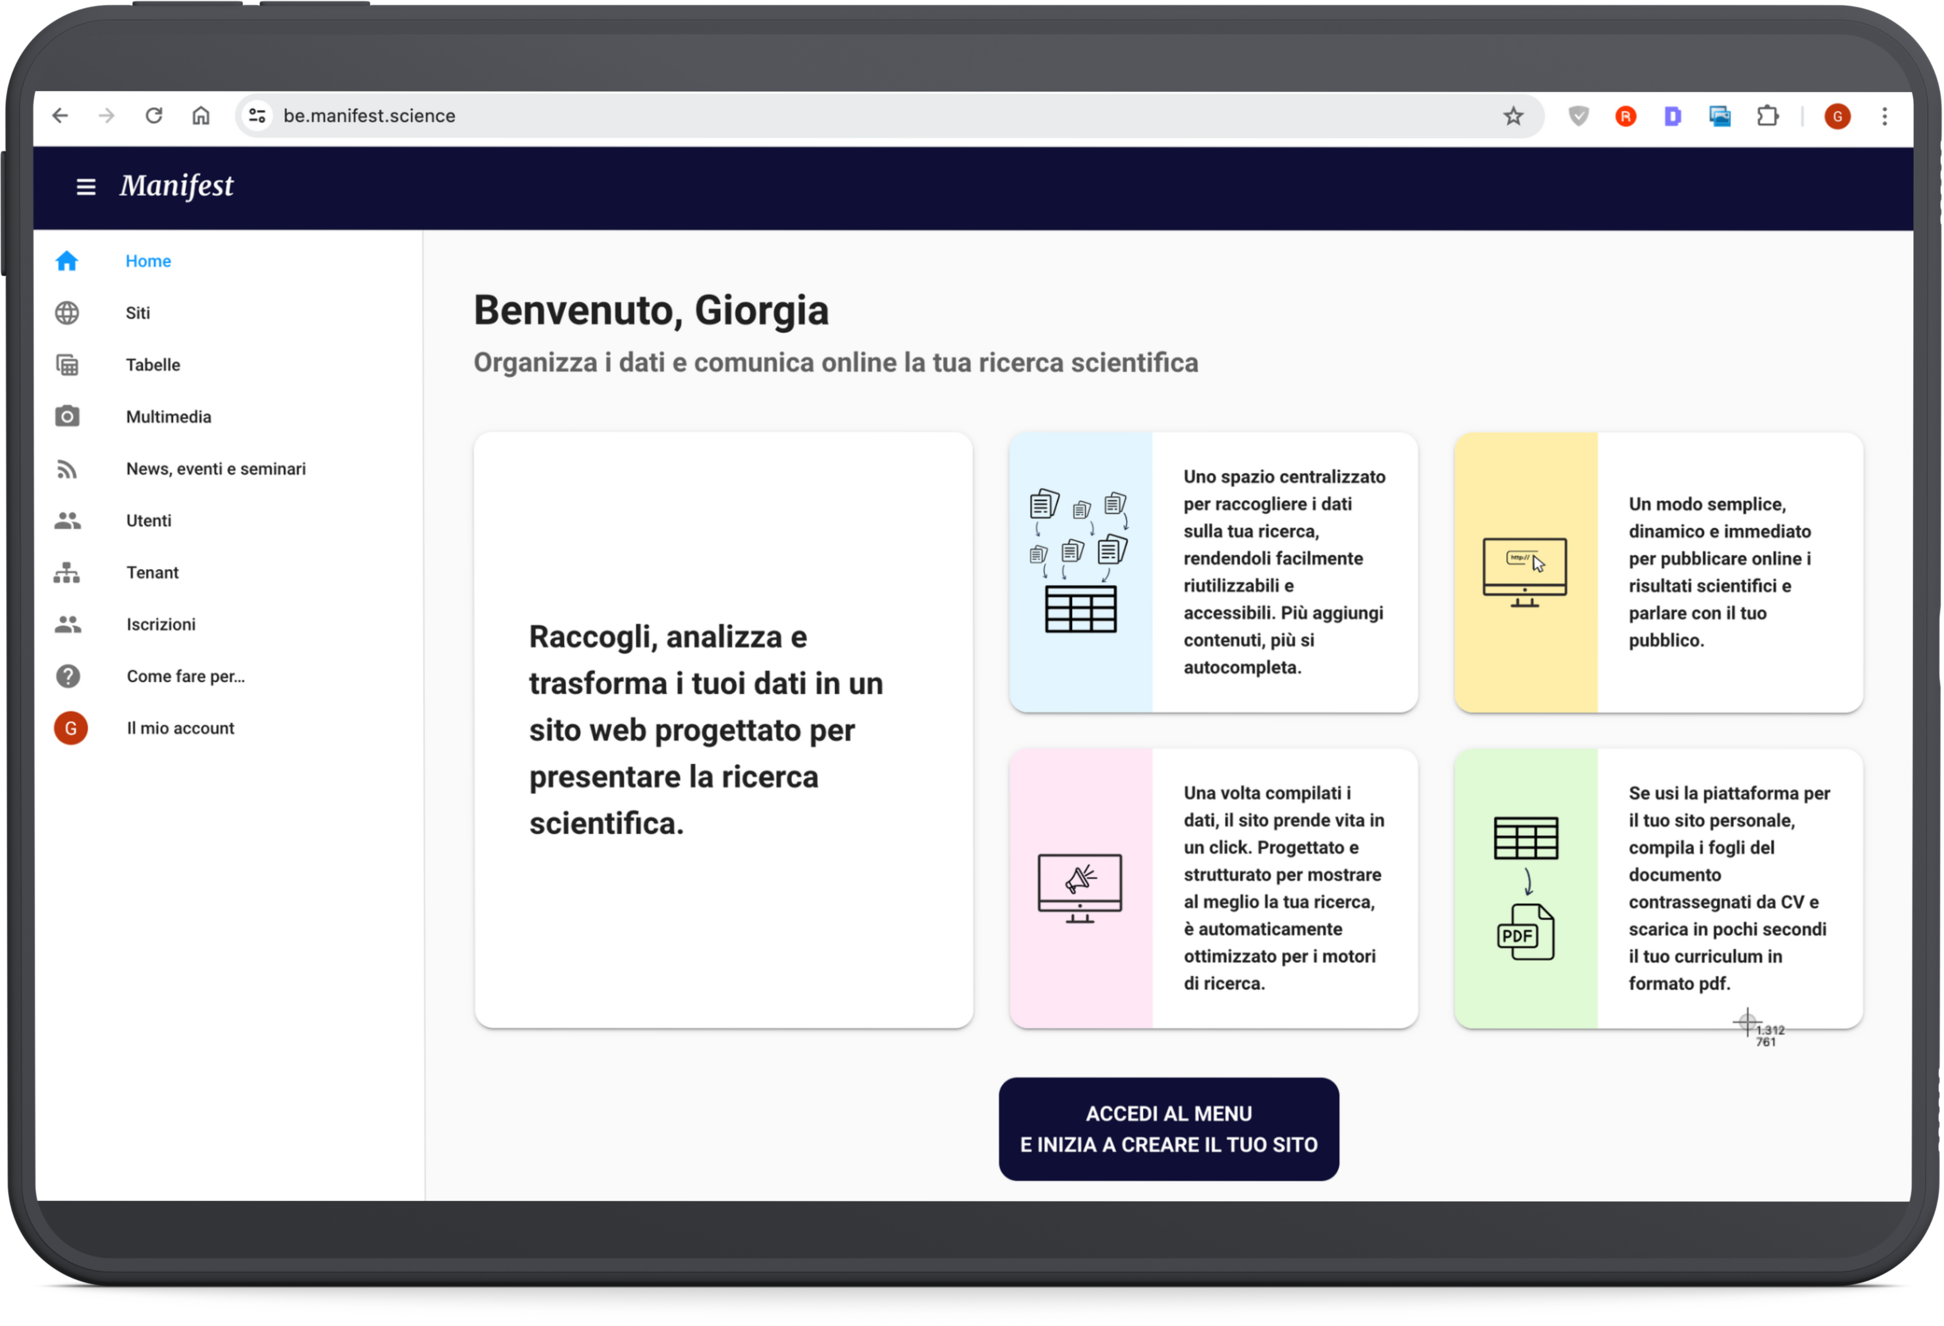Click the monitor with cursor illustration on yellow card

(1525, 573)
